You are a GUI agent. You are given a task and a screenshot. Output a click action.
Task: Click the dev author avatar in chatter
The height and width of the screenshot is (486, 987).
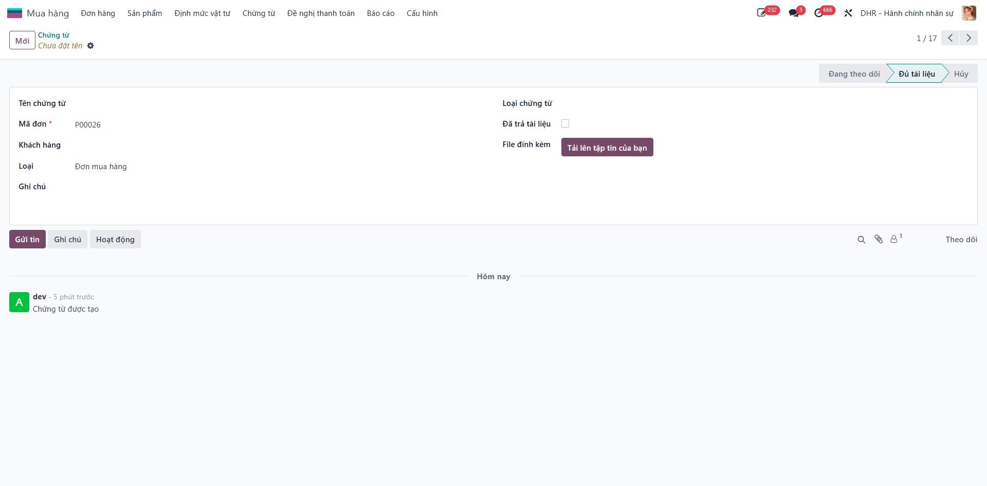pos(19,302)
